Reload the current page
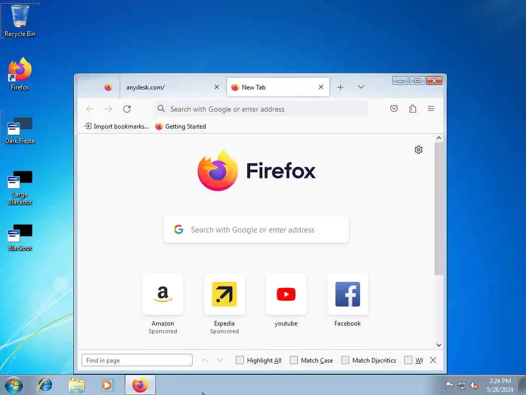 [x=127, y=109]
